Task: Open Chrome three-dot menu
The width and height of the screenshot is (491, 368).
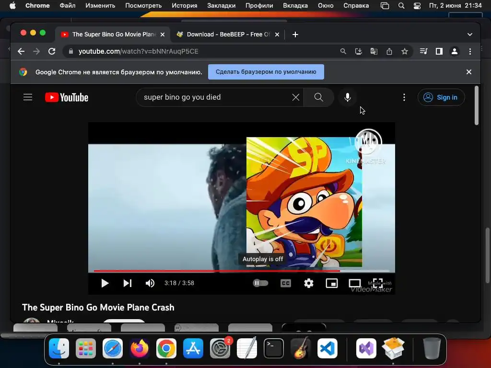Action: [470, 51]
